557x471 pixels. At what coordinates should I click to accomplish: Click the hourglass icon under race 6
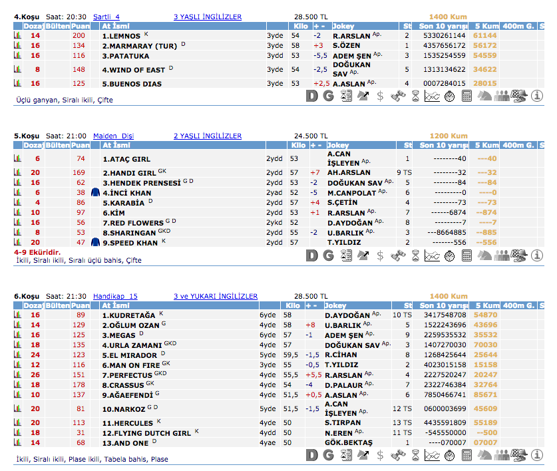point(415,455)
